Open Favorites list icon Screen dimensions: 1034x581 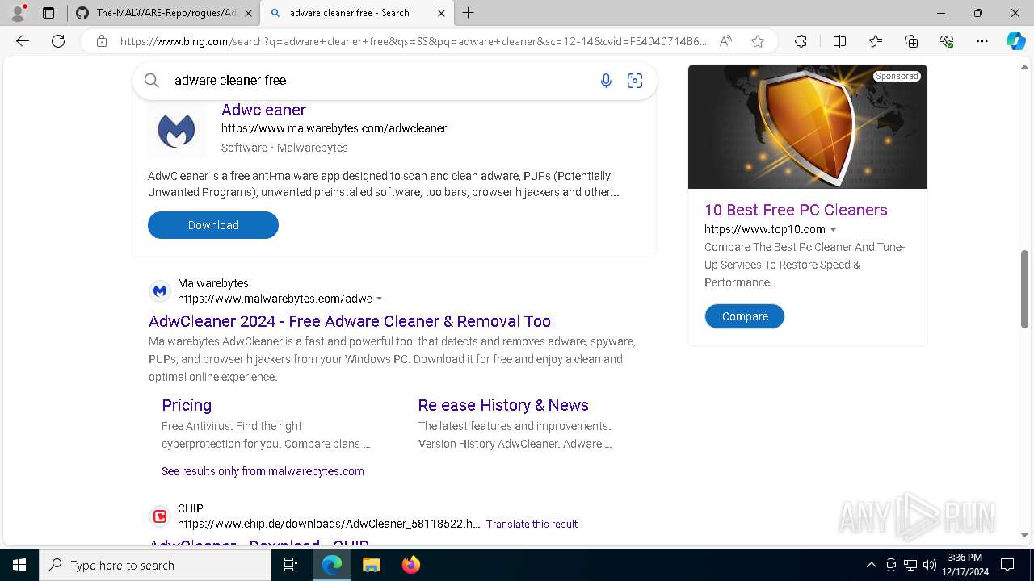pyautogui.click(x=876, y=41)
